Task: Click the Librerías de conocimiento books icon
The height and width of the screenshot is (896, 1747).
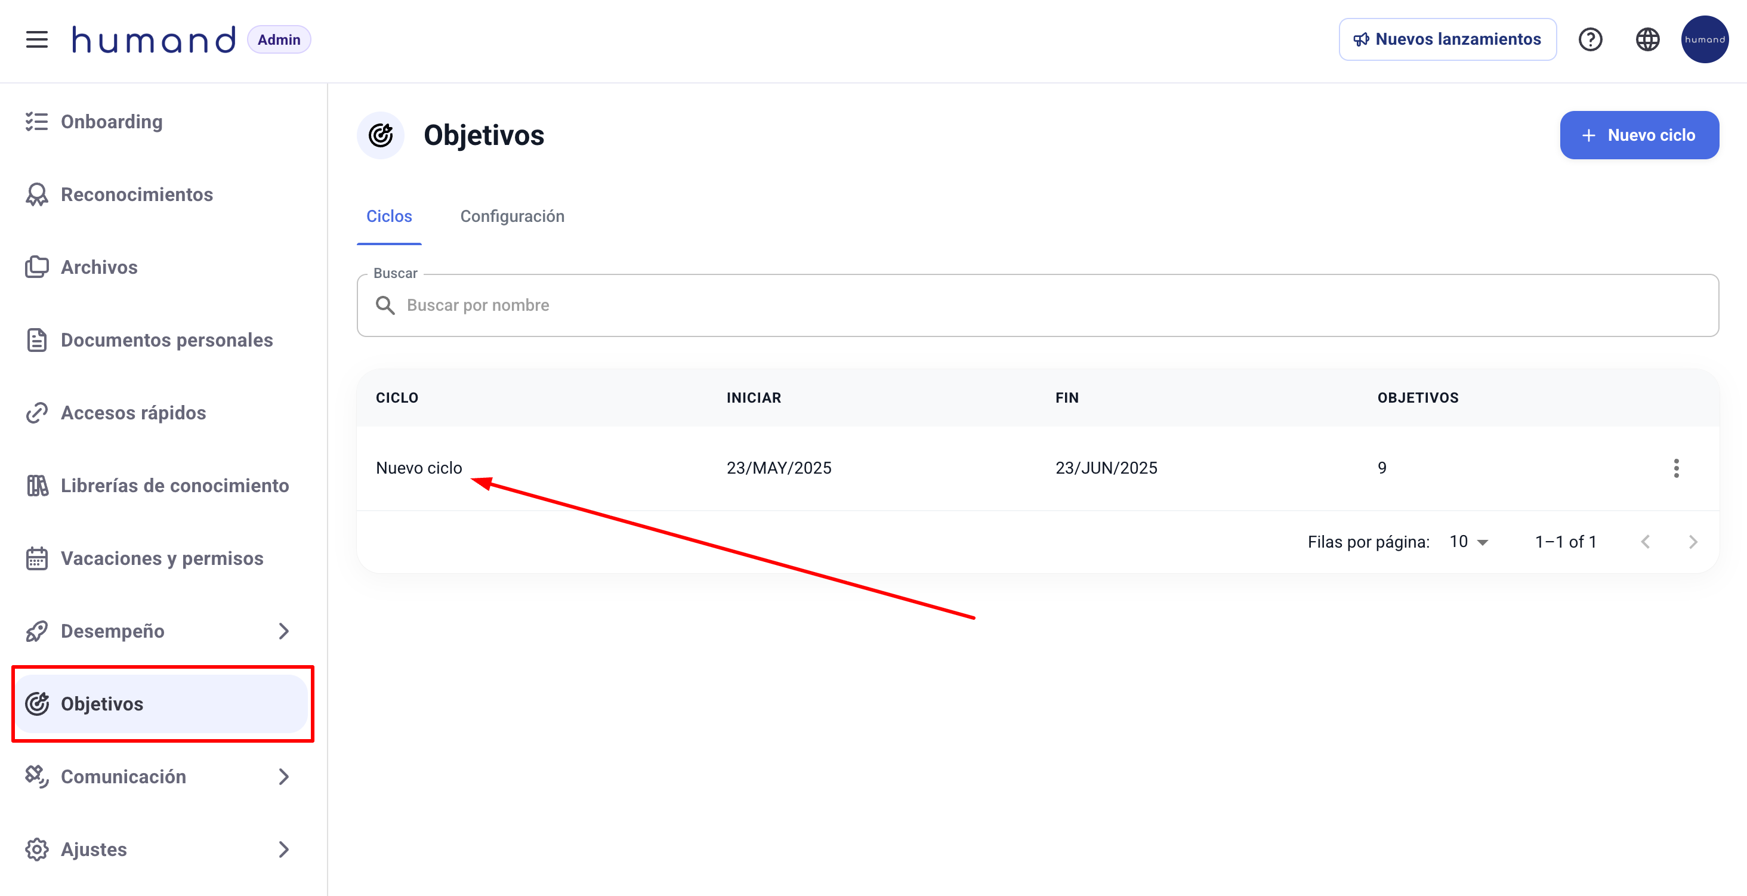Action: pyautogui.click(x=36, y=486)
